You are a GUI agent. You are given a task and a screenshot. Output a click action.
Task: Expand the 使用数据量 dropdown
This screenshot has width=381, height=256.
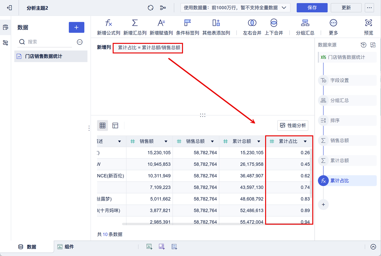[x=284, y=8]
